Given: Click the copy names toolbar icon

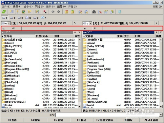Looking at the screenshot, I should coord(112,12).
